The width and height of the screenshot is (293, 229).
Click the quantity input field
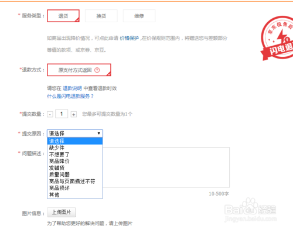(x=62, y=114)
